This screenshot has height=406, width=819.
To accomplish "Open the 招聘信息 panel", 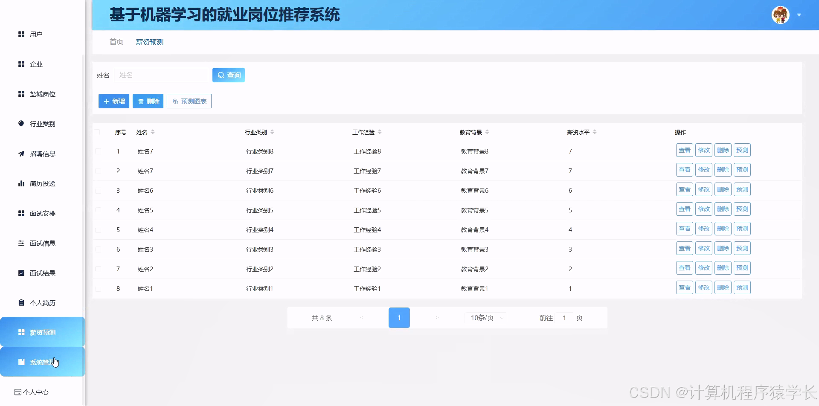I will (42, 154).
